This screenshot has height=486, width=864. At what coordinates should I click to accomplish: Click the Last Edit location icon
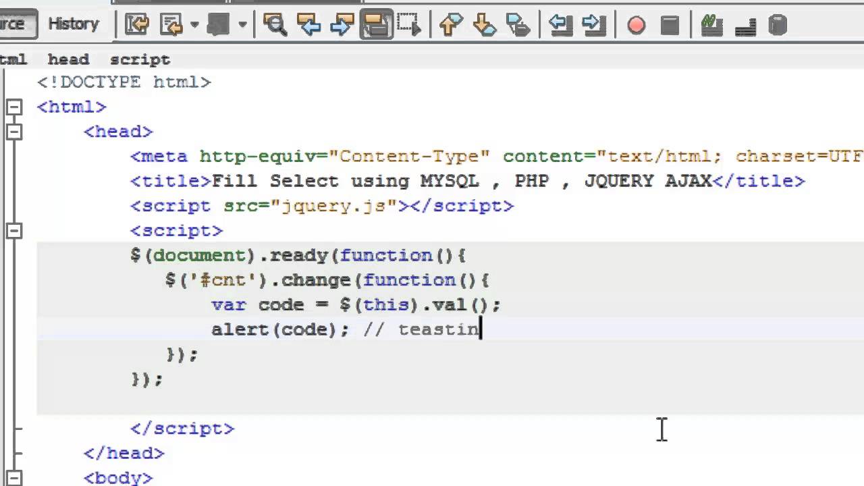point(138,25)
